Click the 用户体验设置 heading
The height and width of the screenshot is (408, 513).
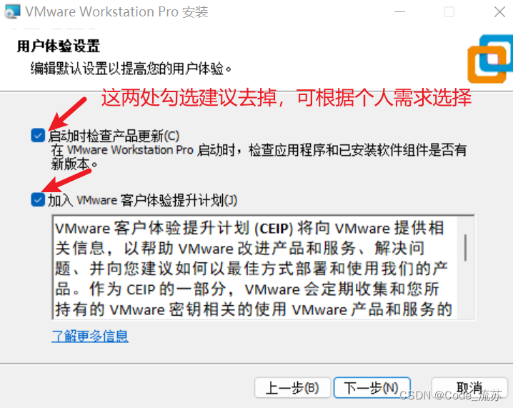[x=59, y=46]
